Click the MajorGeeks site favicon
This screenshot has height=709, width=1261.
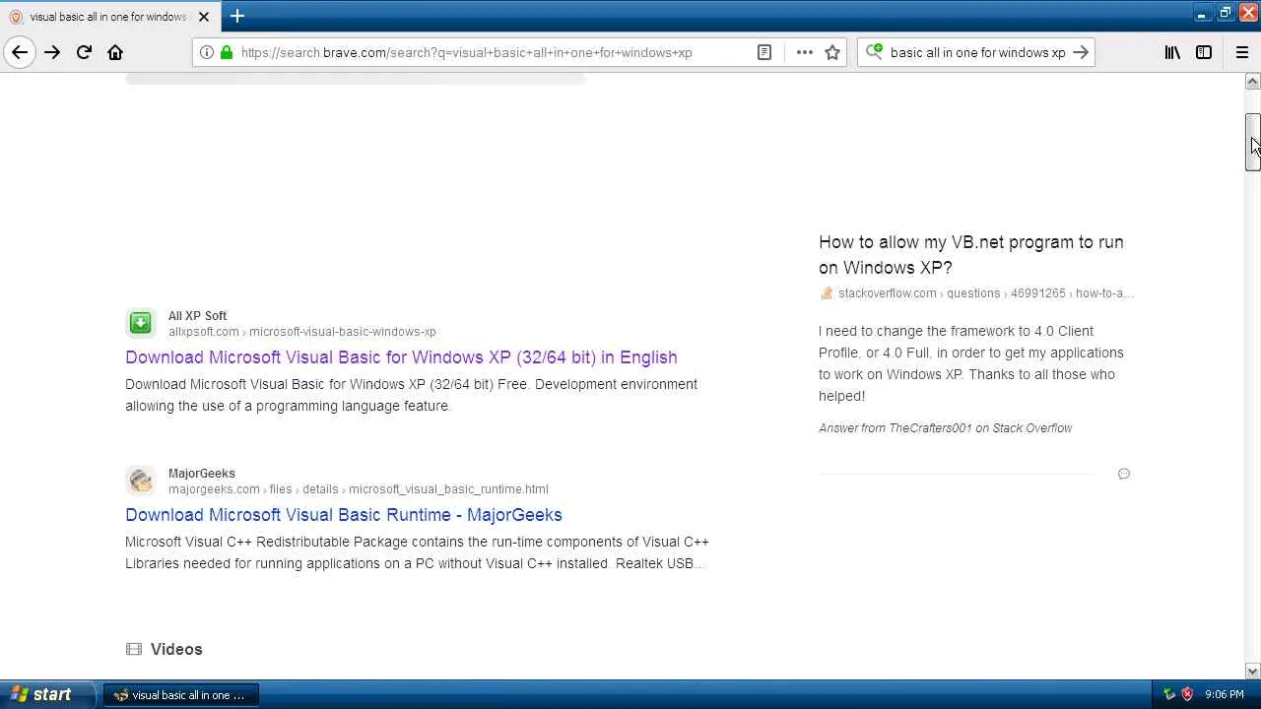(141, 481)
